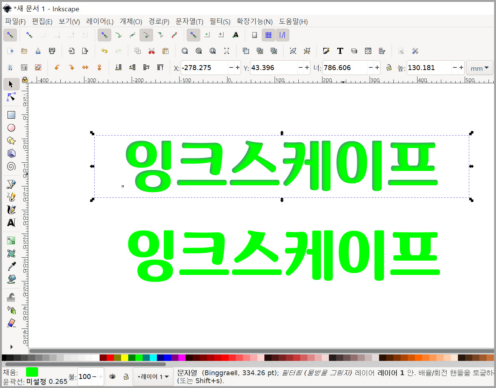Select the Star and polygon tool
Viewport: 496px width, 388px height.
[11, 141]
